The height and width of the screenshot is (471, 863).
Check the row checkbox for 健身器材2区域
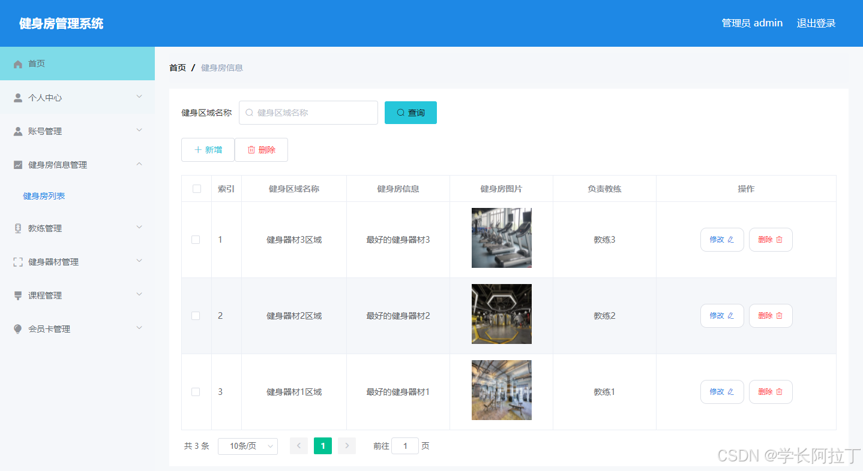click(196, 315)
